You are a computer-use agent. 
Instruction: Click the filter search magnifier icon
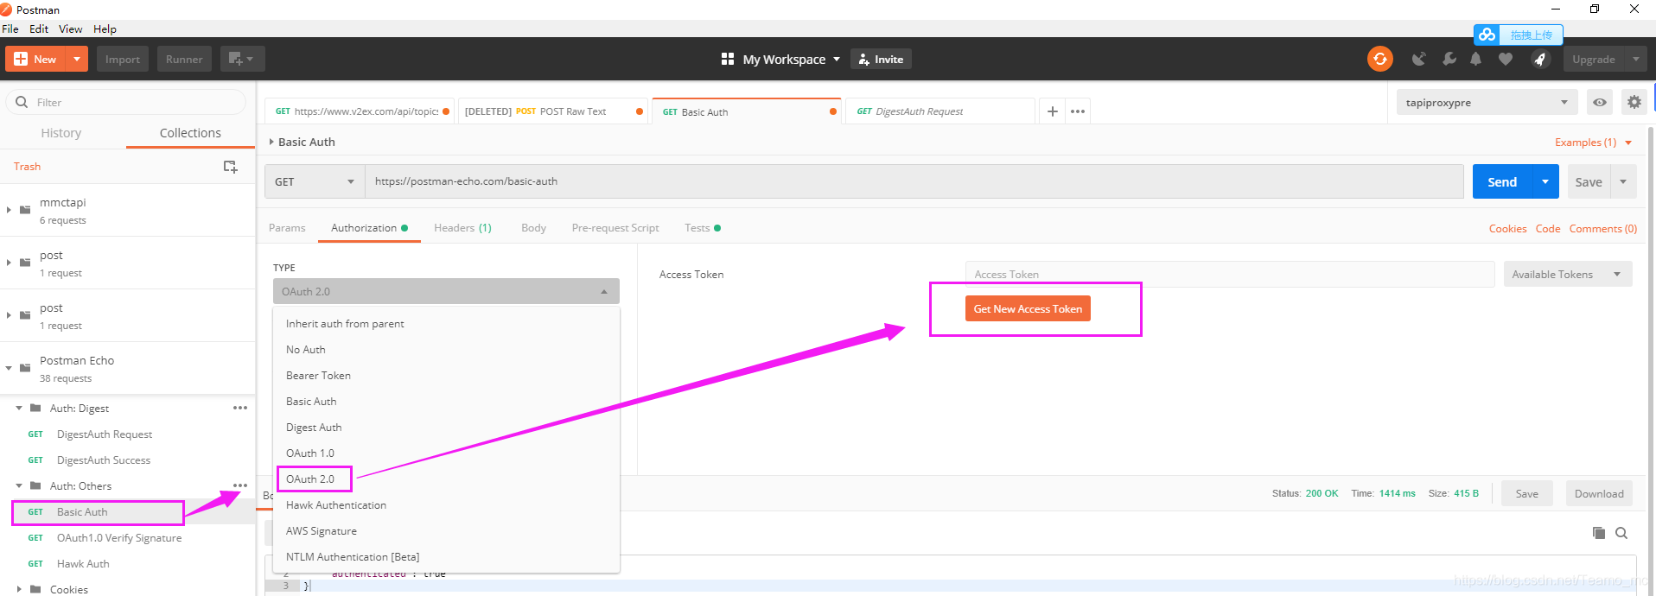pos(22,102)
